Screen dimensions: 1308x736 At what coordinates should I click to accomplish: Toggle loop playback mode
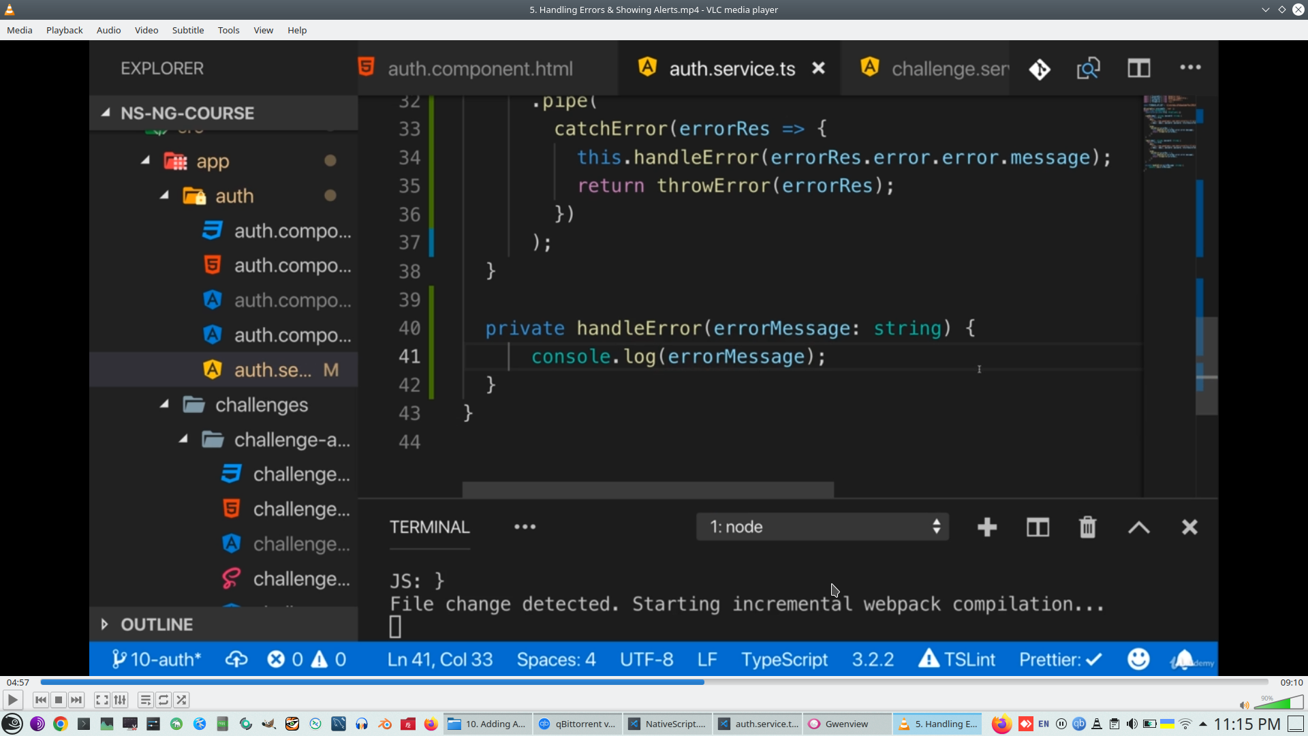[x=163, y=700]
